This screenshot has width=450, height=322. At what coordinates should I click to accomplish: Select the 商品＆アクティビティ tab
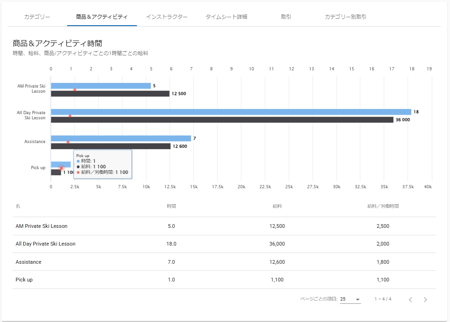point(102,17)
